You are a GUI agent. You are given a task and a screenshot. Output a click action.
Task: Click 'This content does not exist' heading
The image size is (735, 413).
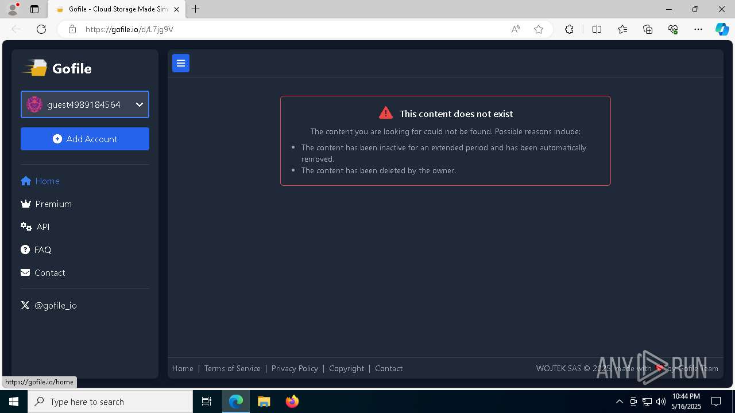(x=456, y=114)
